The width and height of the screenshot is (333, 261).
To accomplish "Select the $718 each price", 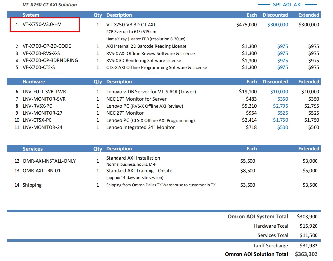I will pyautogui.click(x=251, y=127).
